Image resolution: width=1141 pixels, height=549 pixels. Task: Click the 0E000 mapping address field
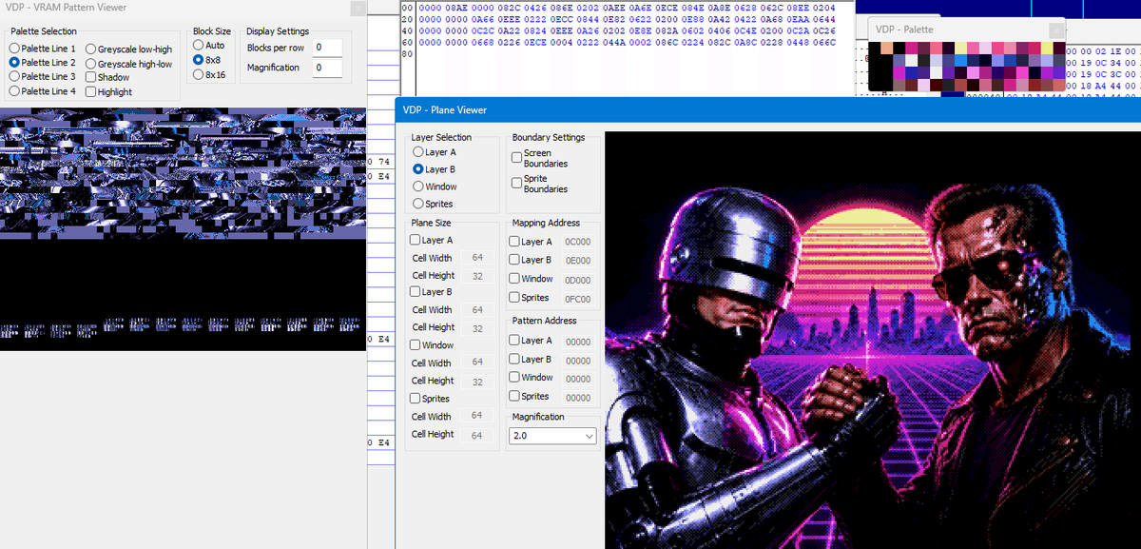[577, 261]
